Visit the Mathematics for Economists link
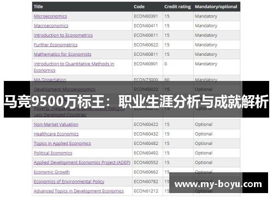 tap(62, 54)
